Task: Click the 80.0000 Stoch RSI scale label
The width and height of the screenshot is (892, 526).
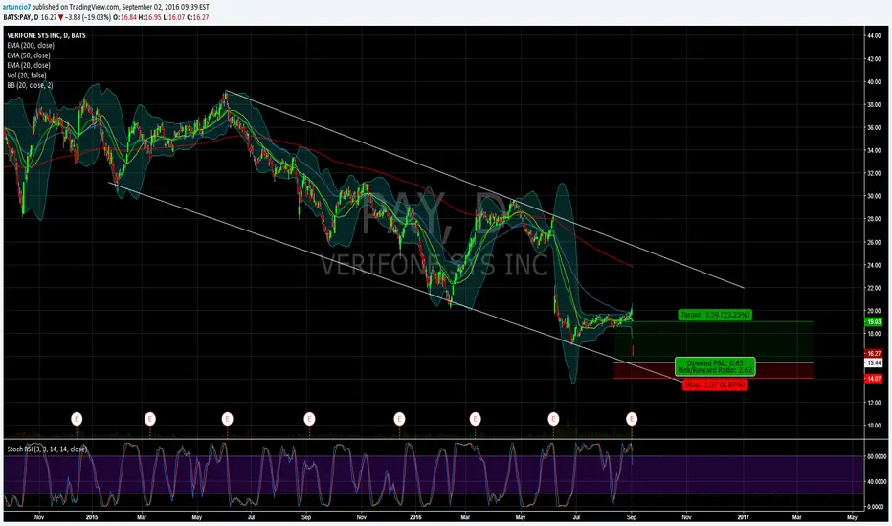Action: [x=875, y=456]
